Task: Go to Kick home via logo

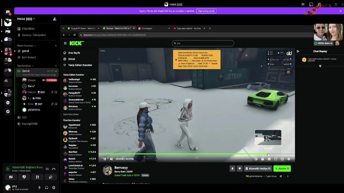Action: [77, 43]
